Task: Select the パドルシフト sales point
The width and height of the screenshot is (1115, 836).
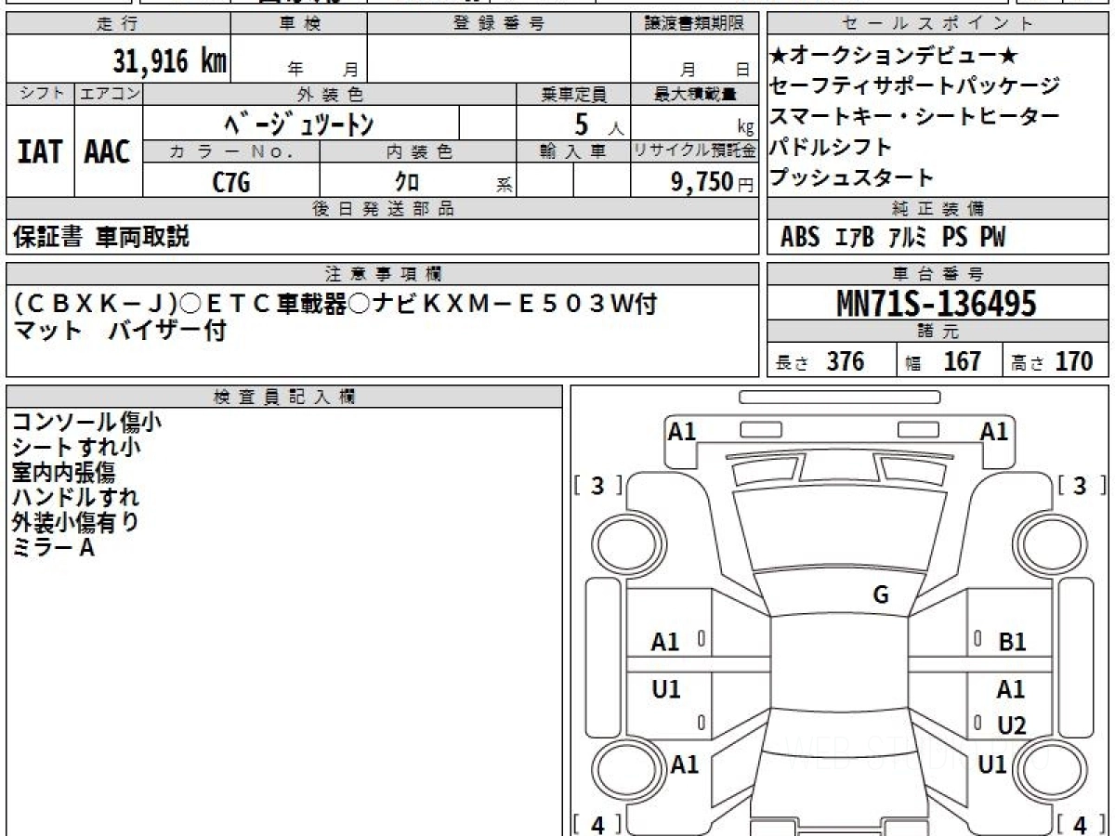Action: point(832,147)
